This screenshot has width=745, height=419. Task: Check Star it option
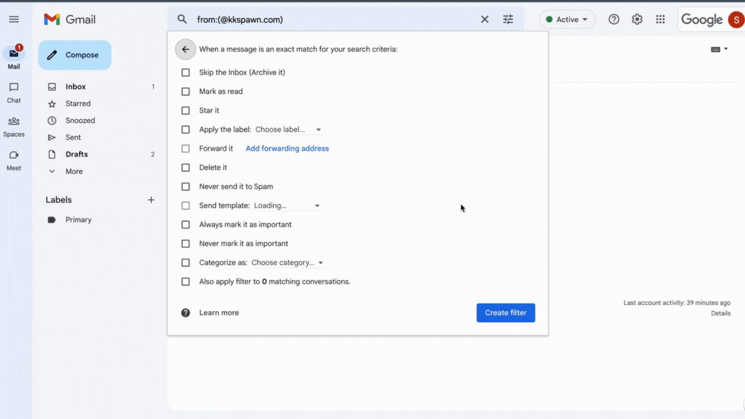click(186, 111)
